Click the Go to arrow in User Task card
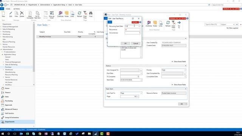Image resolution: width=242 pixels, height=136 pixels. (179, 25)
